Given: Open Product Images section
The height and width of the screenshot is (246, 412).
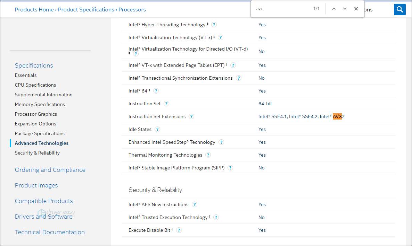Looking at the screenshot, I should point(36,185).
